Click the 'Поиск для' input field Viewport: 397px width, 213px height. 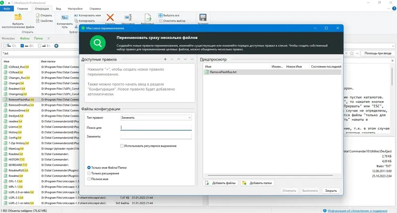pos(156,128)
